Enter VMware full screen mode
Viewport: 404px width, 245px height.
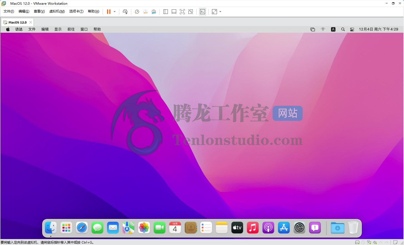pos(182,12)
